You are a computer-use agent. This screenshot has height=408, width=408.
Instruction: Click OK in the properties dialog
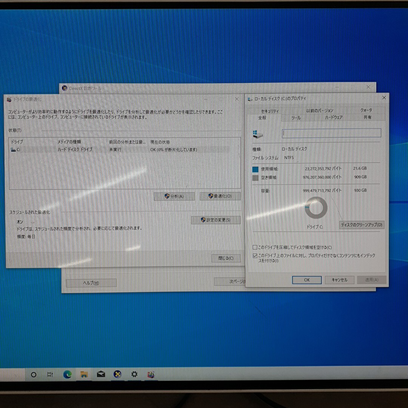[307, 280]
